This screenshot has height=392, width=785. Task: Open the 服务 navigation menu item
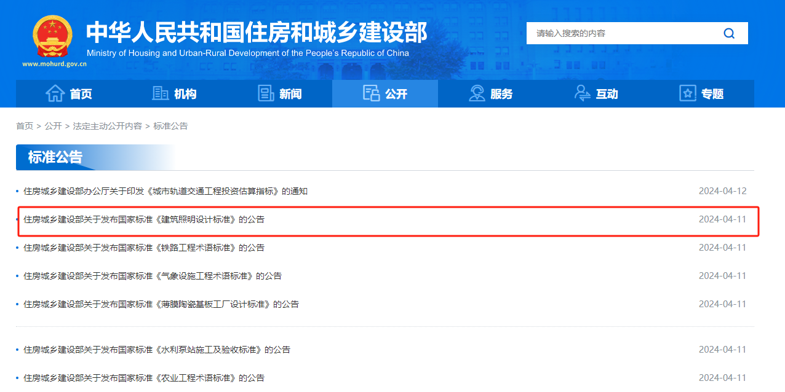(x=501, y=94)
